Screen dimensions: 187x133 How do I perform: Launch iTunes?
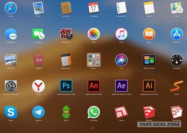point(121,34)
